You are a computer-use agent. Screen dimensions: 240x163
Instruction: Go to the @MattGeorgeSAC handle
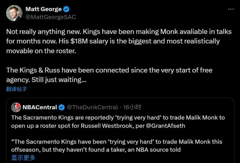(51, 17)
